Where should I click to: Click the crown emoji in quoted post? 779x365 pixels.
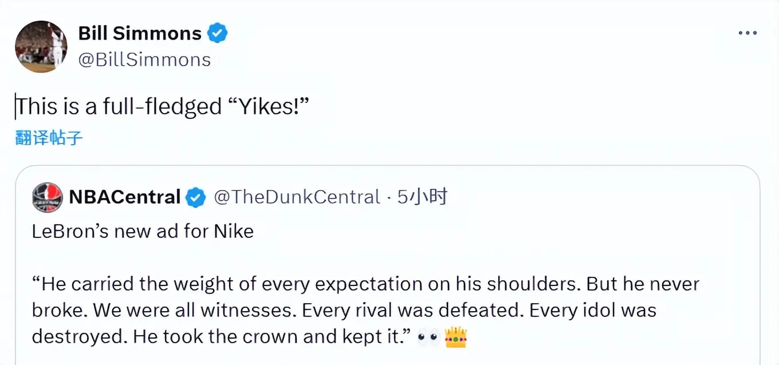[455, 338]
